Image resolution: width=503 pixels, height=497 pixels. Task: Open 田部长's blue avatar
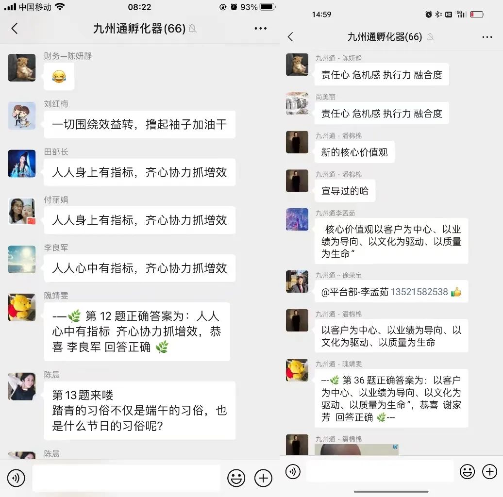coord(22,164)
